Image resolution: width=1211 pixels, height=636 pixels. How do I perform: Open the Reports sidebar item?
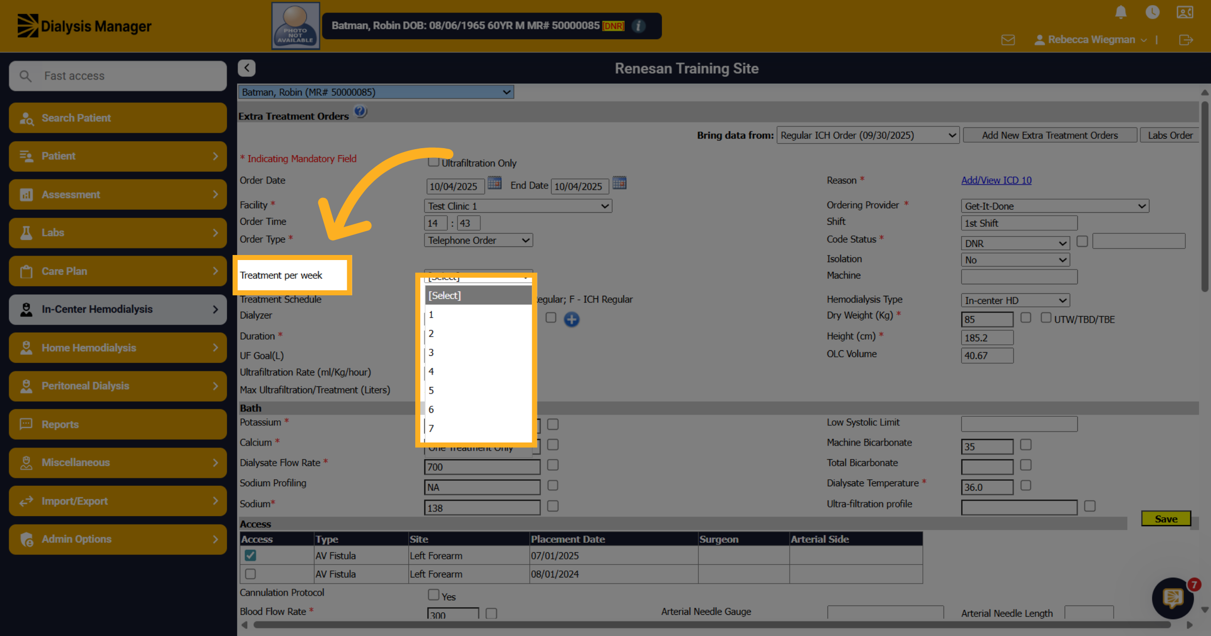tap(118, 424)
